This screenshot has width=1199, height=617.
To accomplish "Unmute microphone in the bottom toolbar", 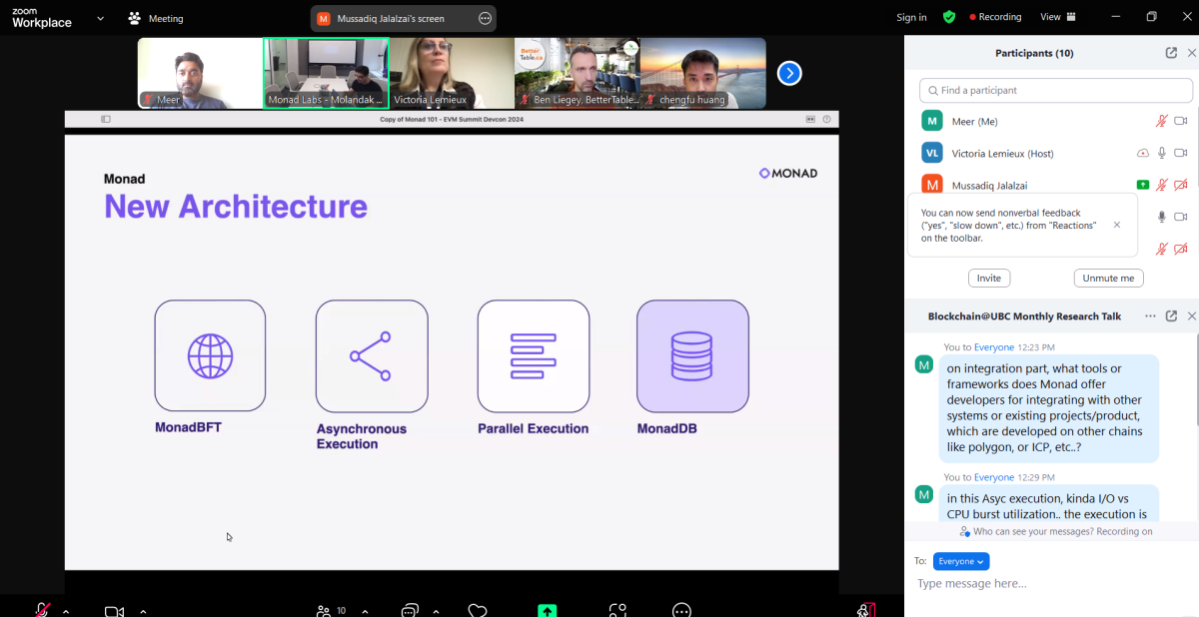I will coord(42,610).
